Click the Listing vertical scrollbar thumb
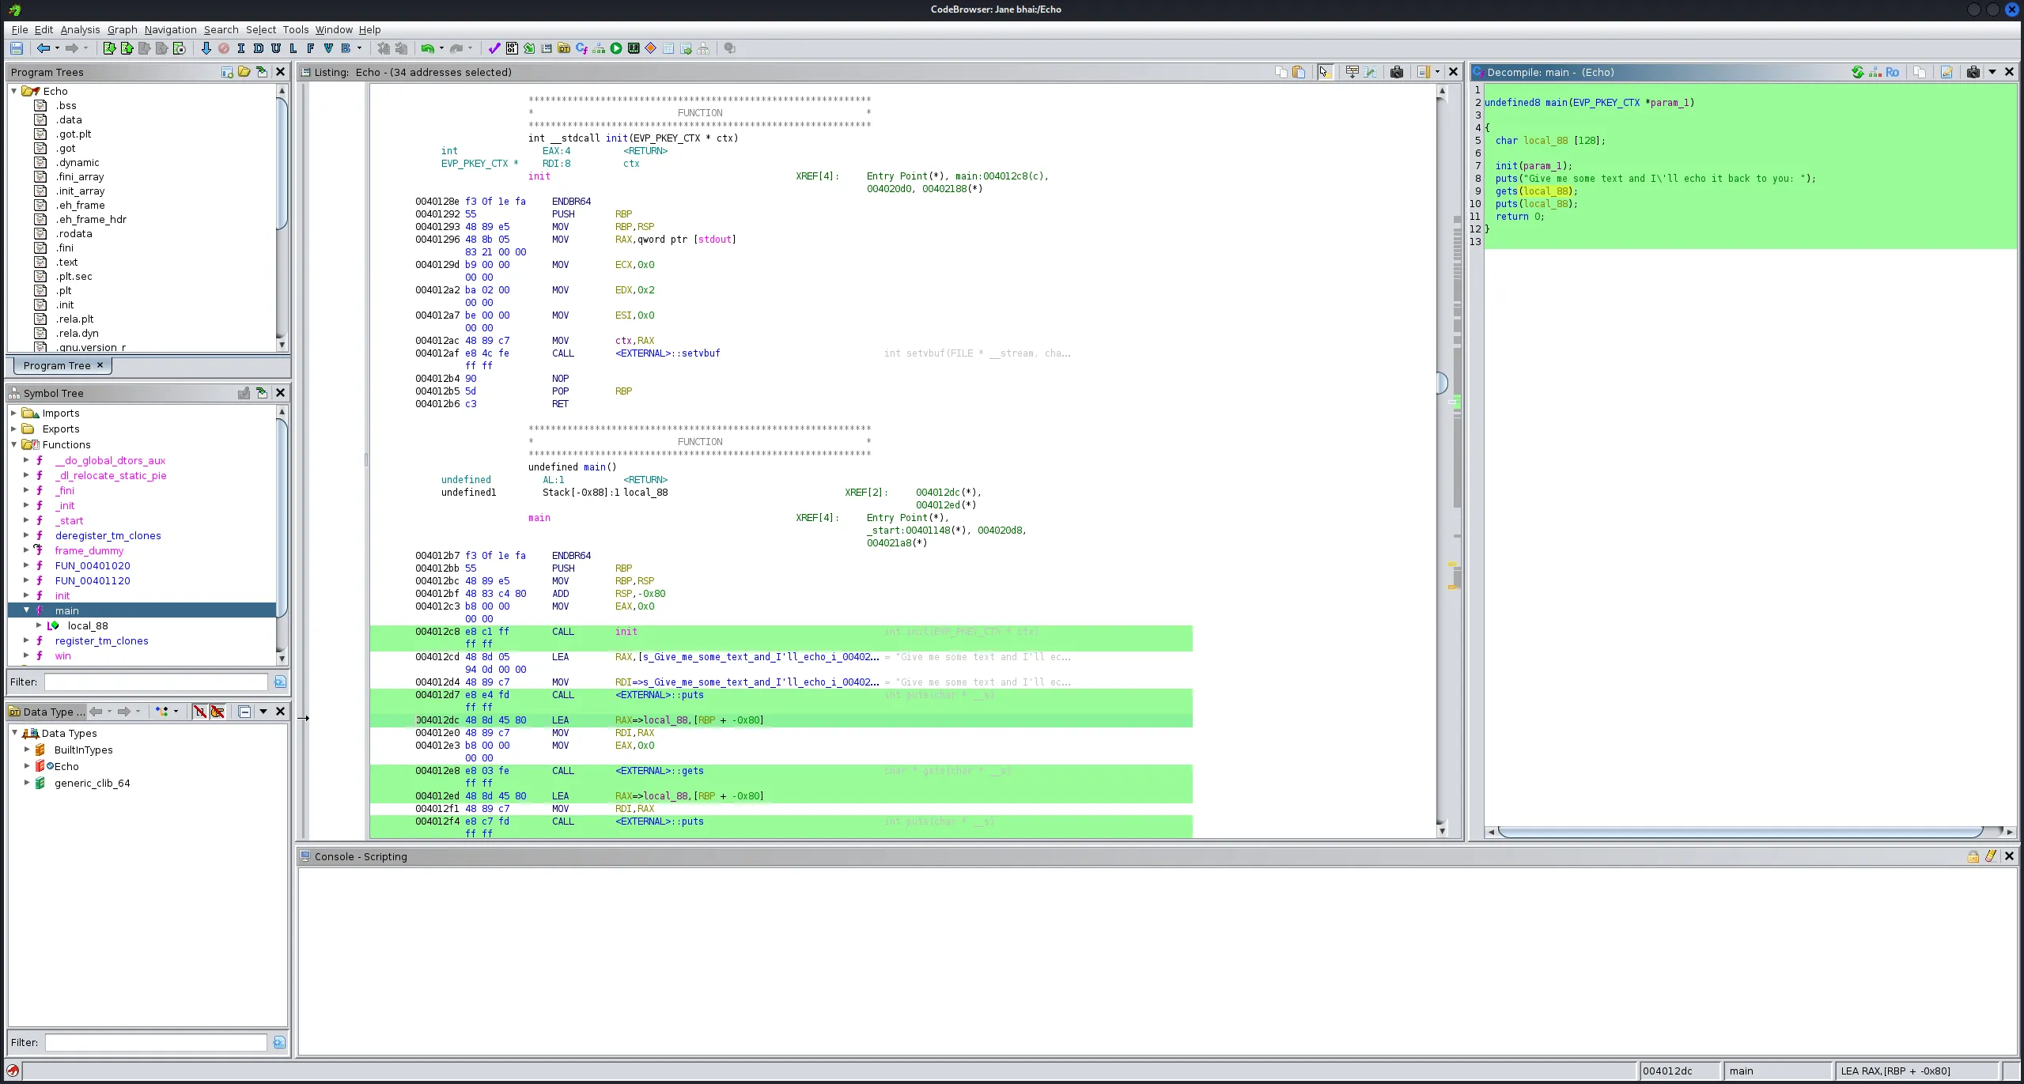 click(x=1441, y=383)
